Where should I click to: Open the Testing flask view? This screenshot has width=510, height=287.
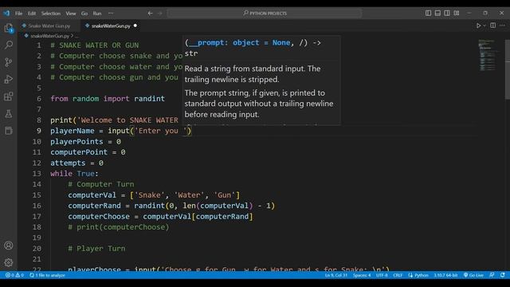point(9,113)
